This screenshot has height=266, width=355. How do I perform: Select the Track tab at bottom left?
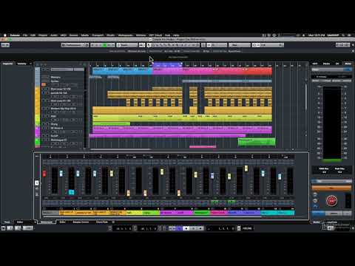[x=7, y=222]
